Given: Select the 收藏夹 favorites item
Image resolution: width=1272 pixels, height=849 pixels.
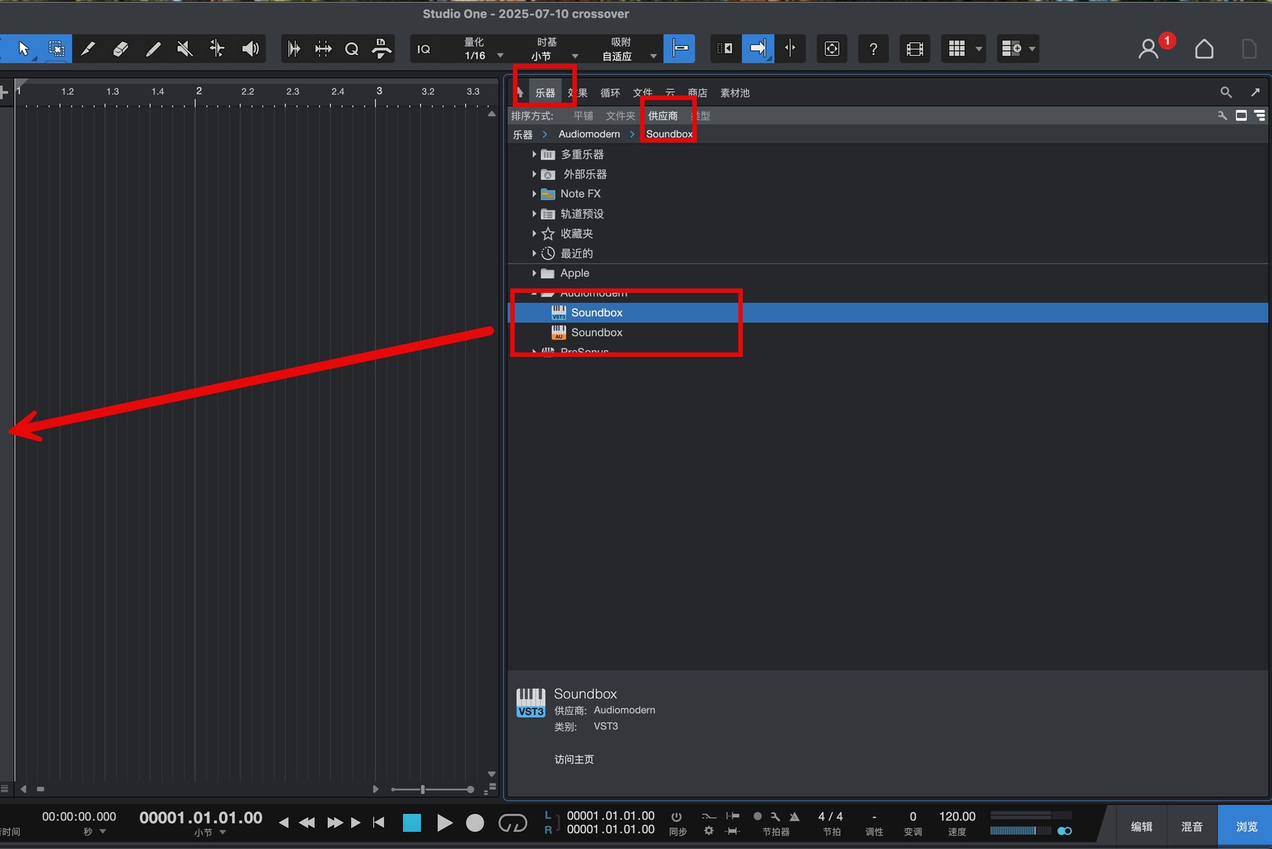Looking at the screenshot, I should tap(576, 234).
